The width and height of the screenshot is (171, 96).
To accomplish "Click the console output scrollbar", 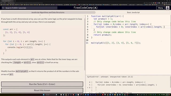I will [x=170, y=82].
